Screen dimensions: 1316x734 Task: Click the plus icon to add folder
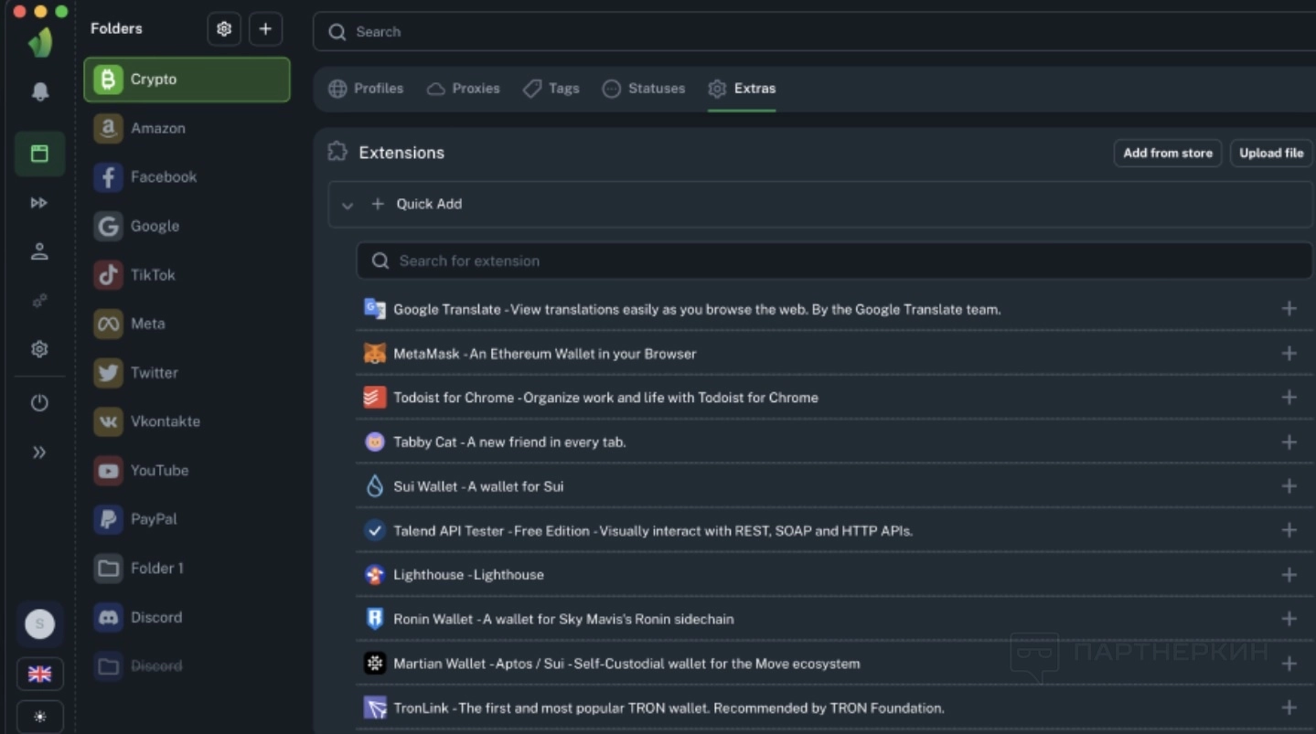point(265,29)
